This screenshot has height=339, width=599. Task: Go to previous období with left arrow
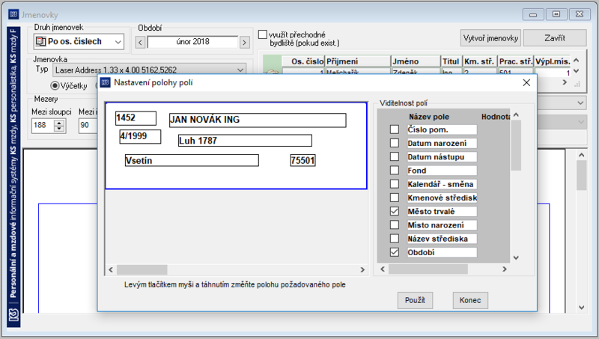(x=140, y=42)
